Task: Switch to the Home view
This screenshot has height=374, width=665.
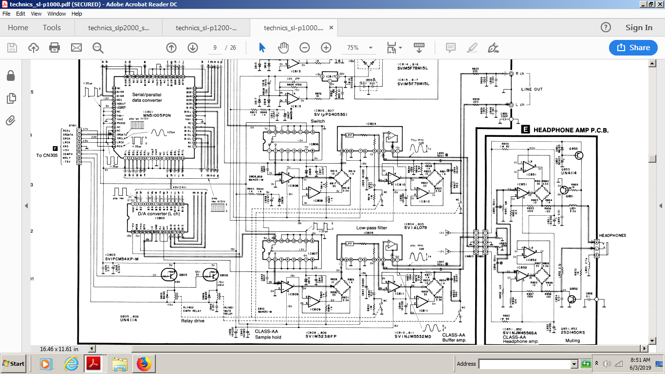Action: (18, 28)
